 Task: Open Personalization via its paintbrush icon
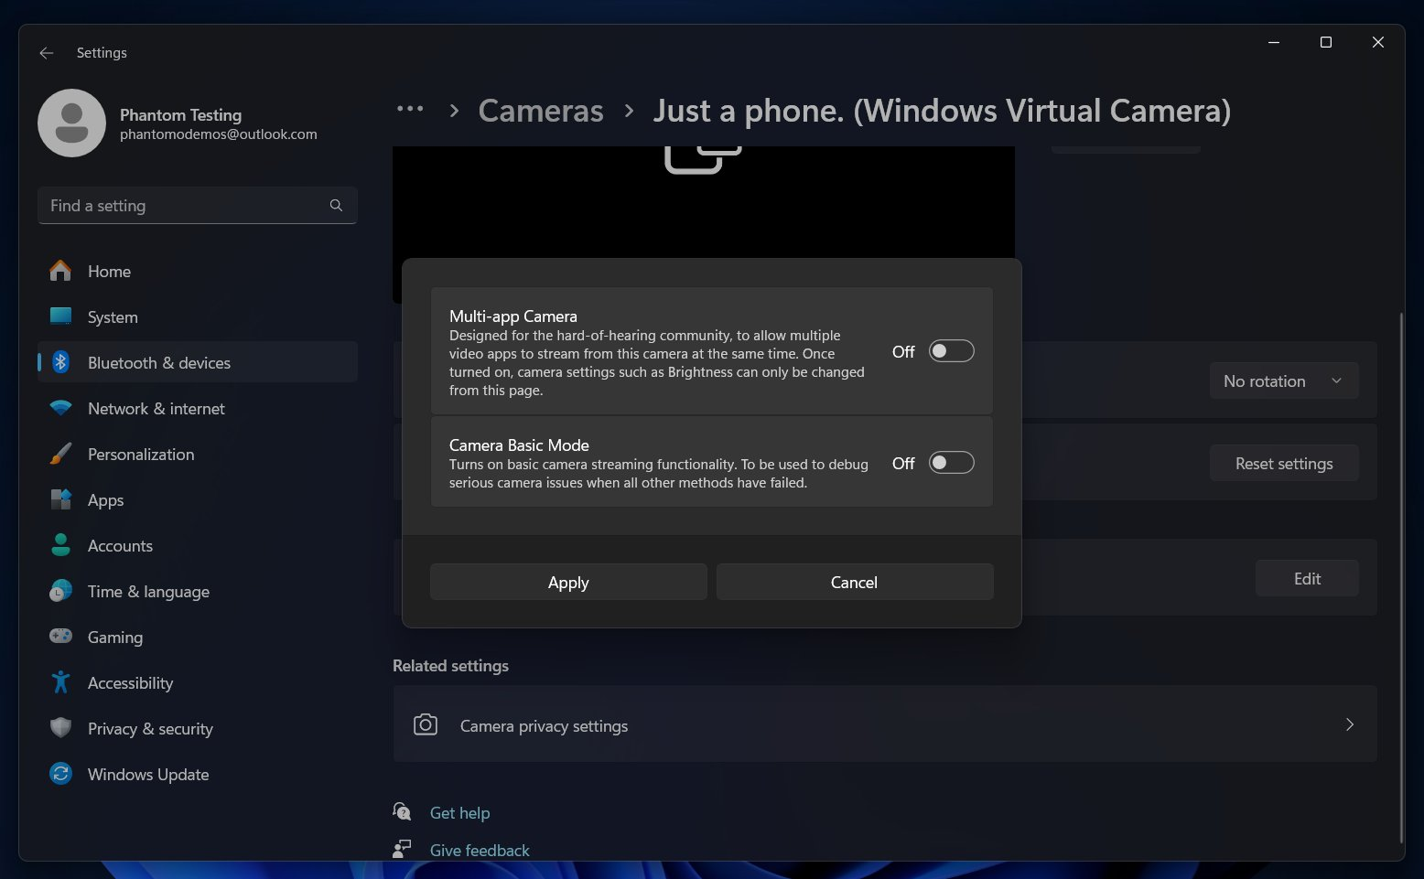tap(59, 454)
